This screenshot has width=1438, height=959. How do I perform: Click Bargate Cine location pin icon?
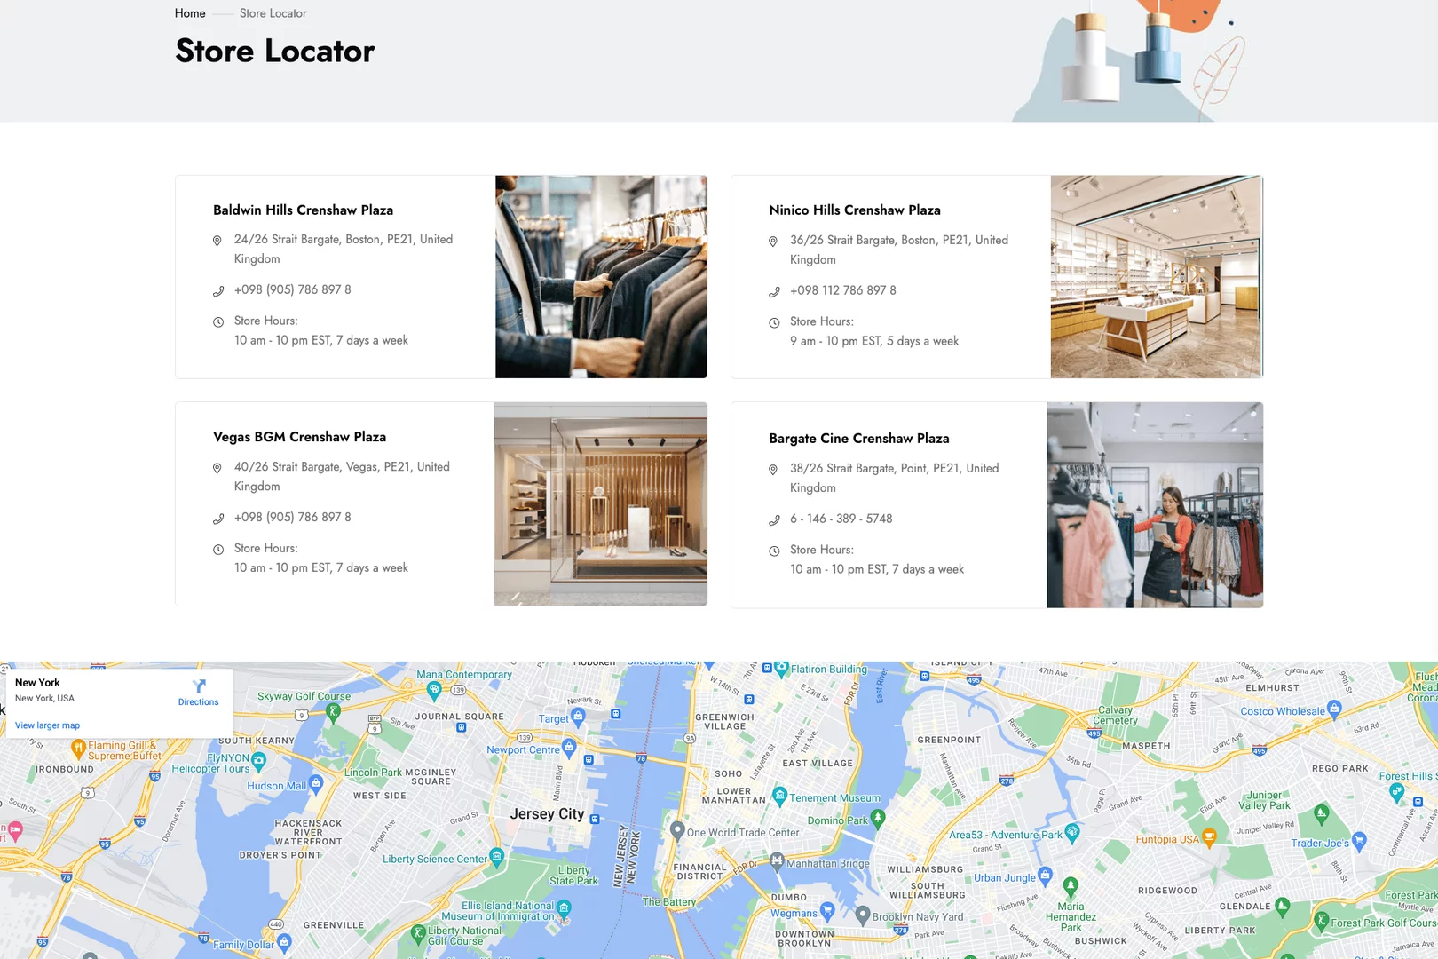point(773,469)
